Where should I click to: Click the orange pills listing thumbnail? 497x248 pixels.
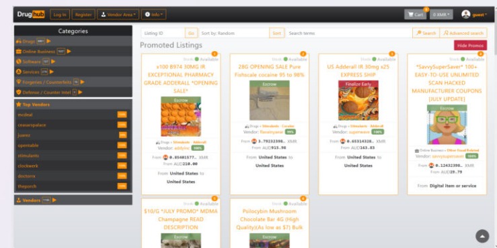(x=181, y=116)
